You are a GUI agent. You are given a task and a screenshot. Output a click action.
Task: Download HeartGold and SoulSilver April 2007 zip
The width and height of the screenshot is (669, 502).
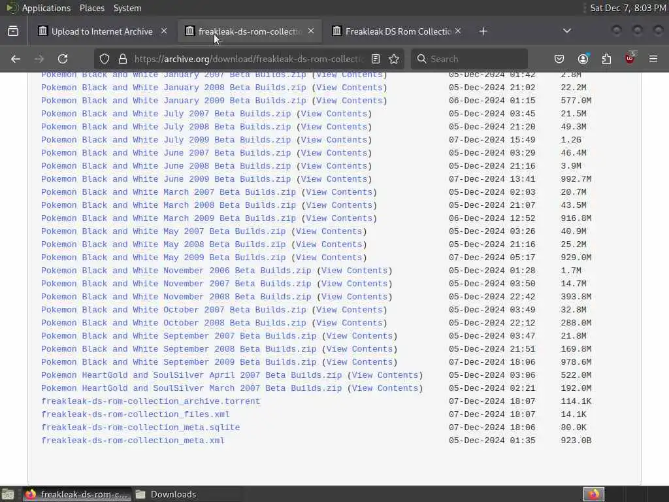pyautogui.click(x=191, y=375)
